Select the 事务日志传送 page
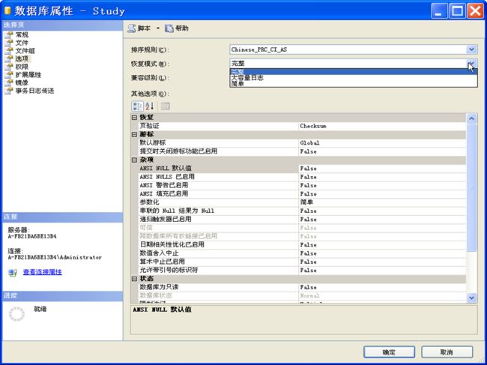 (x=34, y=91)
